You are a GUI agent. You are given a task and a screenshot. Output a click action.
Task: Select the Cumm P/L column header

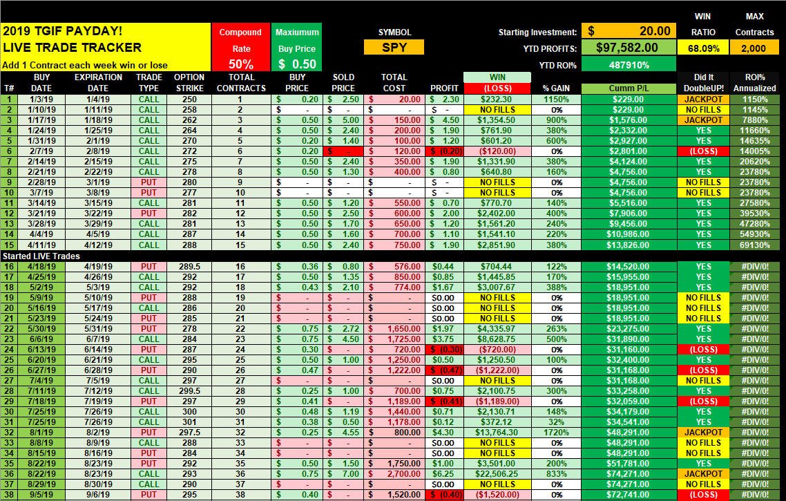coord(629,88)
